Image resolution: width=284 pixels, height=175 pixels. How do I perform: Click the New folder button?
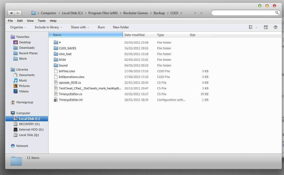[121, 27]
